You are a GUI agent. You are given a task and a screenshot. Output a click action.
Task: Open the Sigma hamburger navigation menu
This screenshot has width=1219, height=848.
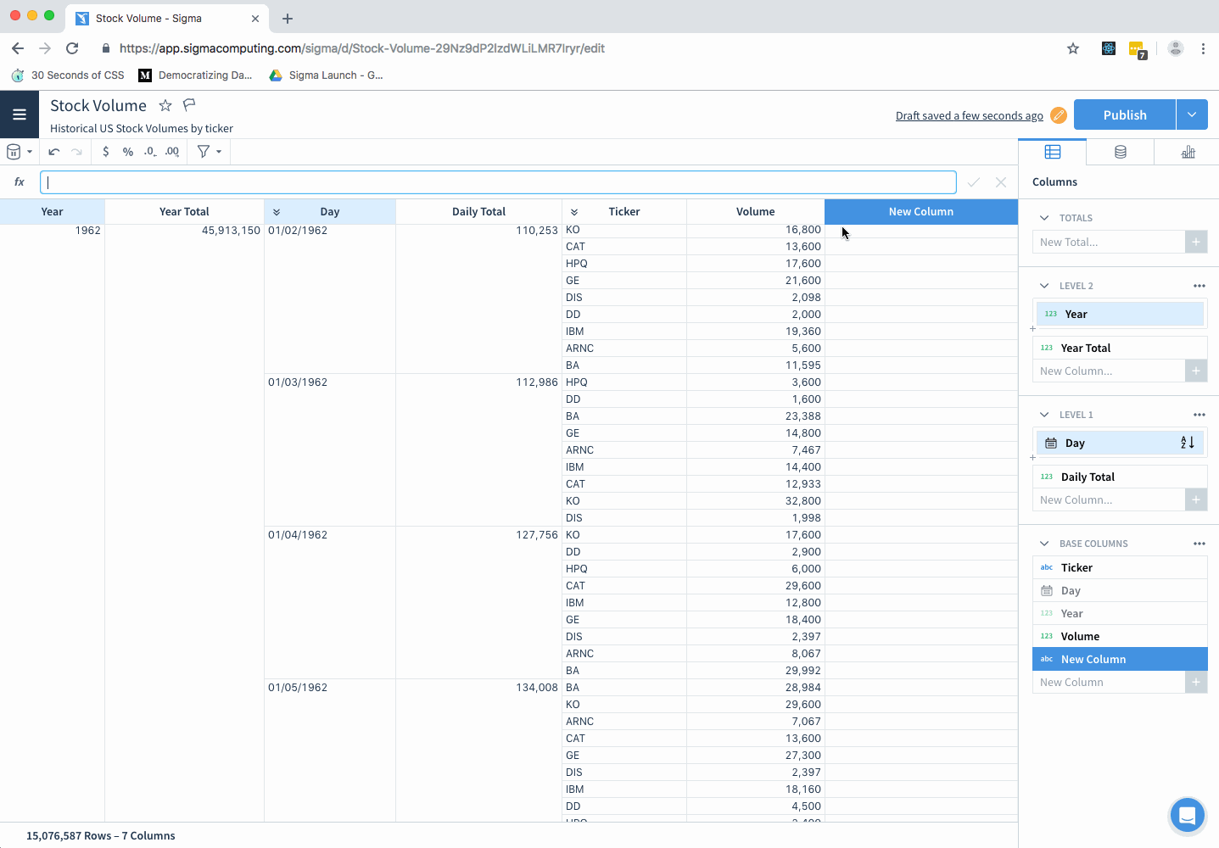[20, 114]
